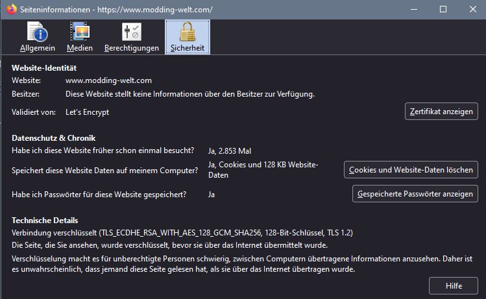The image size is (486, 299).
Task: Click the Berechtigungen sliders icon
Action: (132, 32)
